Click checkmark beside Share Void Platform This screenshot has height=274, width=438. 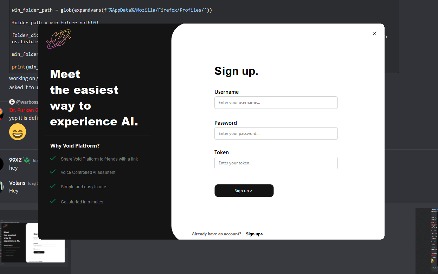coord(53,158)
